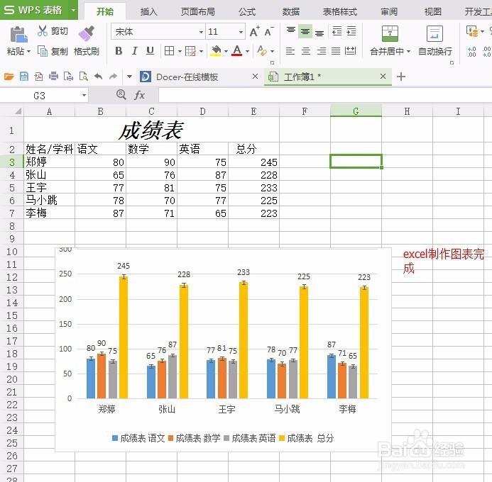Click the clear formatting eraser icon
492x482 pixels.
tap(262, 50)
